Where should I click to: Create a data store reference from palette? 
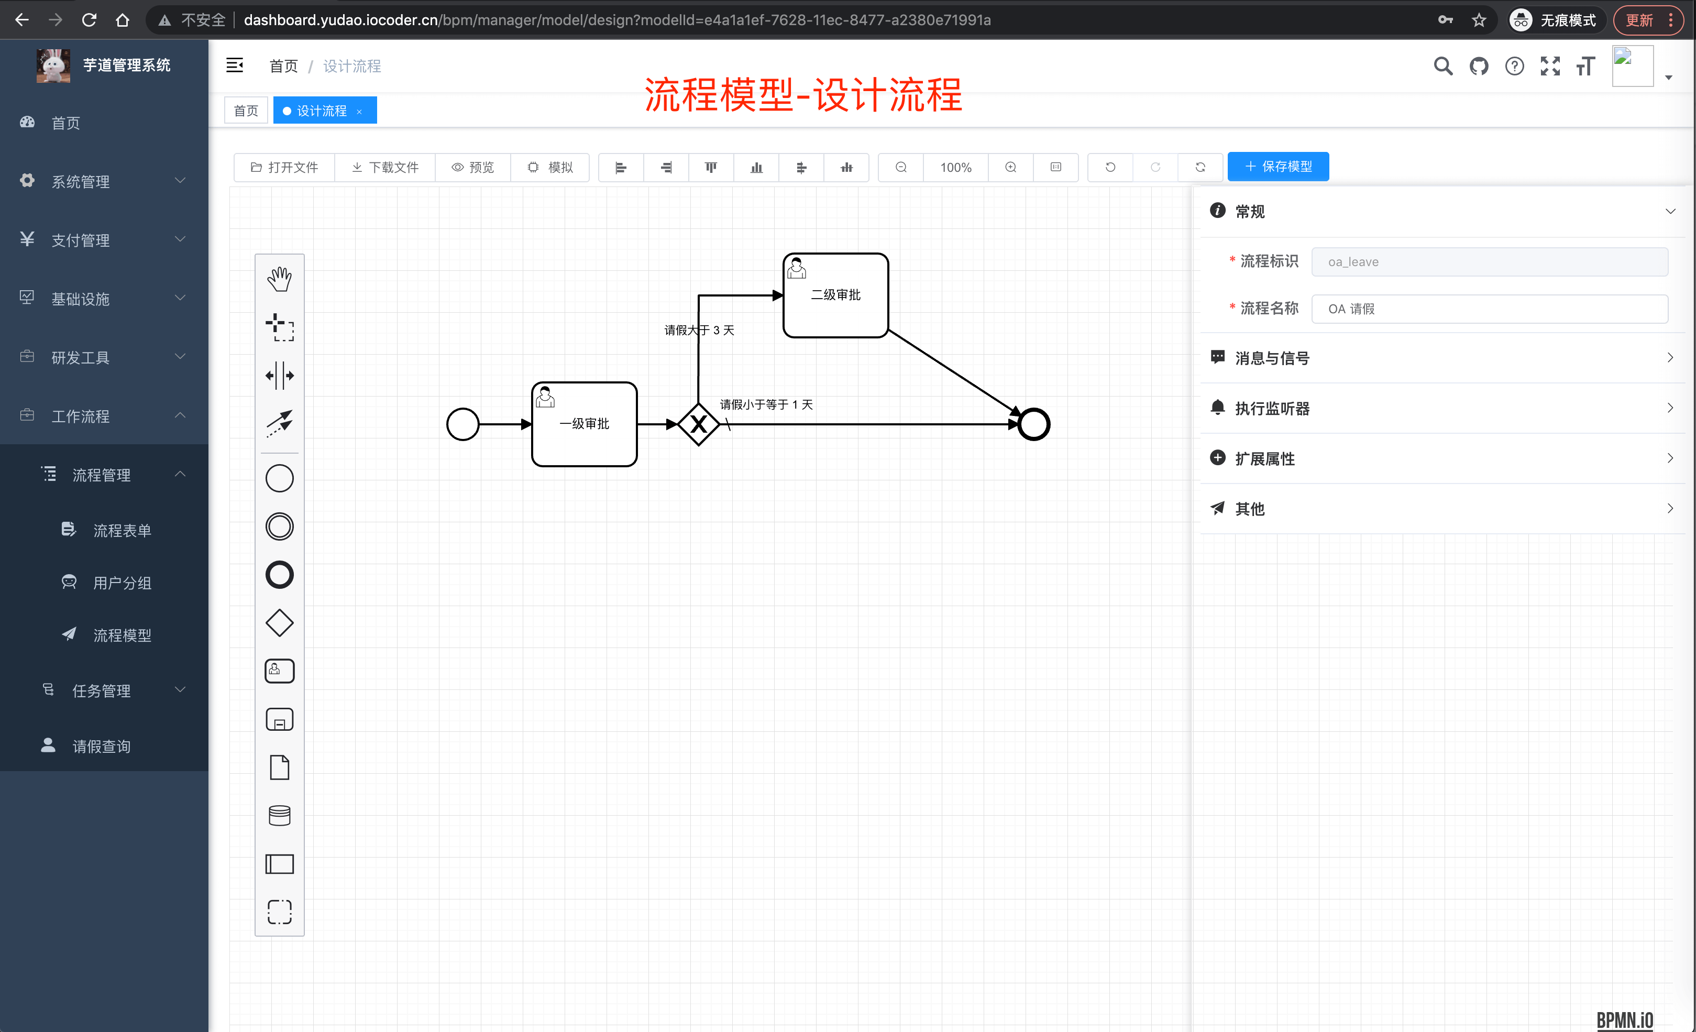(279, 816)
